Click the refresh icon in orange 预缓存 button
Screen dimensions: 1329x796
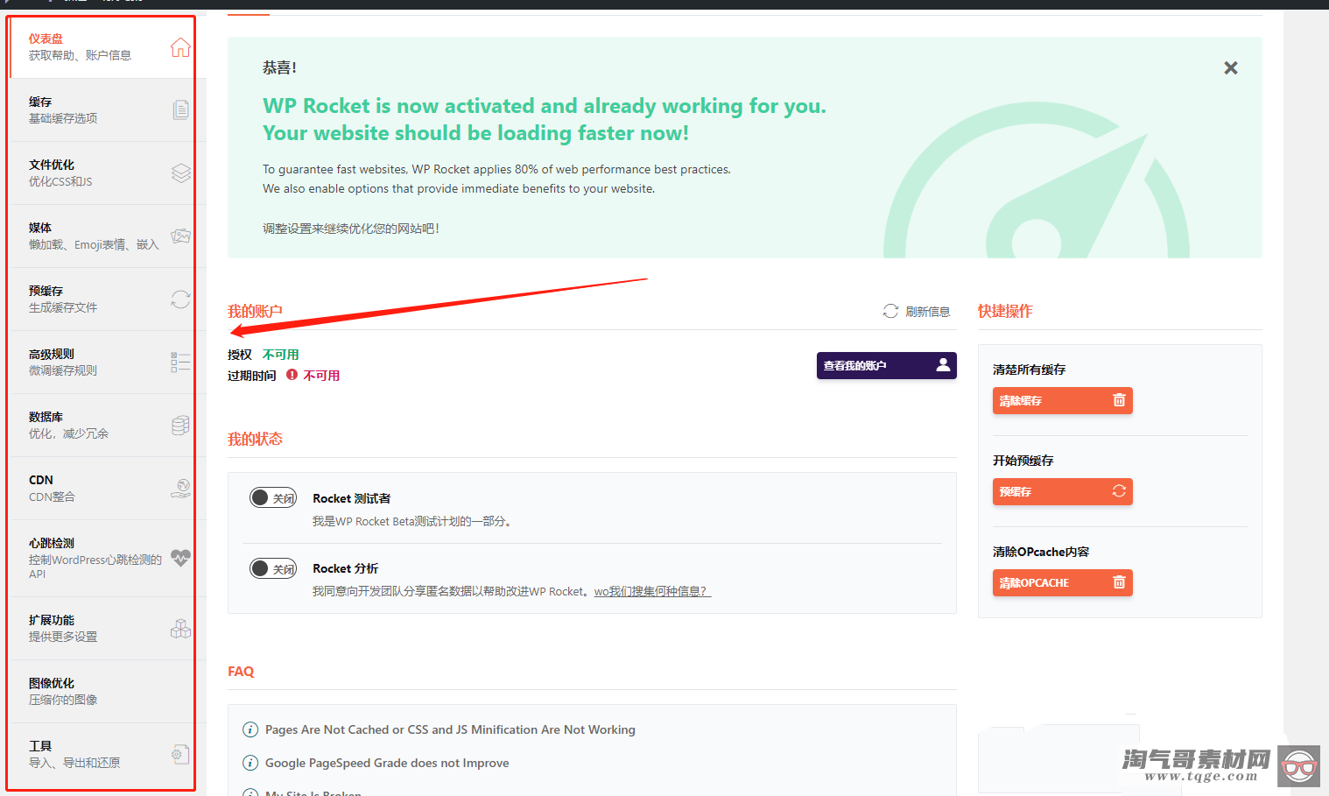click(x=1118, y=491)
